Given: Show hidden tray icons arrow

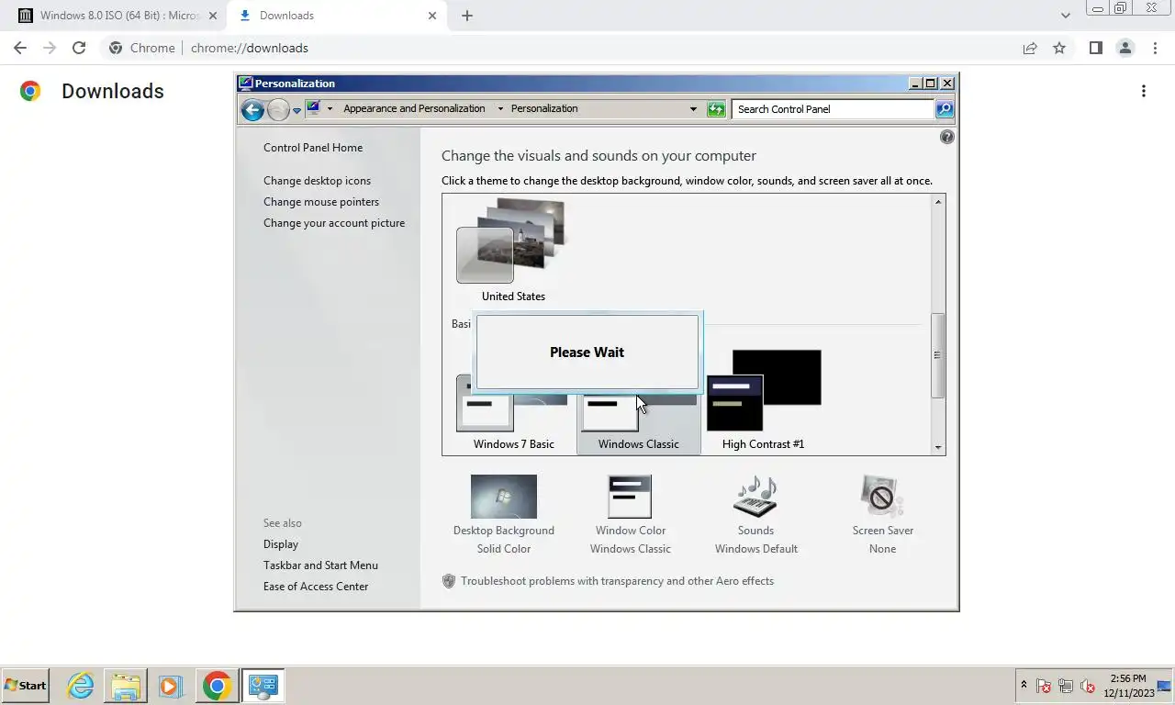Looking at the screenshot, I should click(1024, 685).
